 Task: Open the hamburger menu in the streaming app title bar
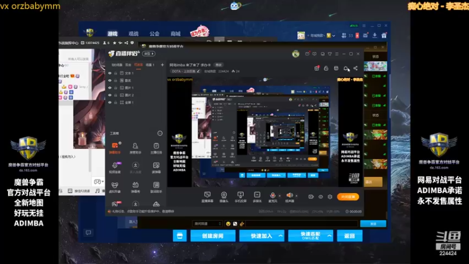[x=337, y=54]
